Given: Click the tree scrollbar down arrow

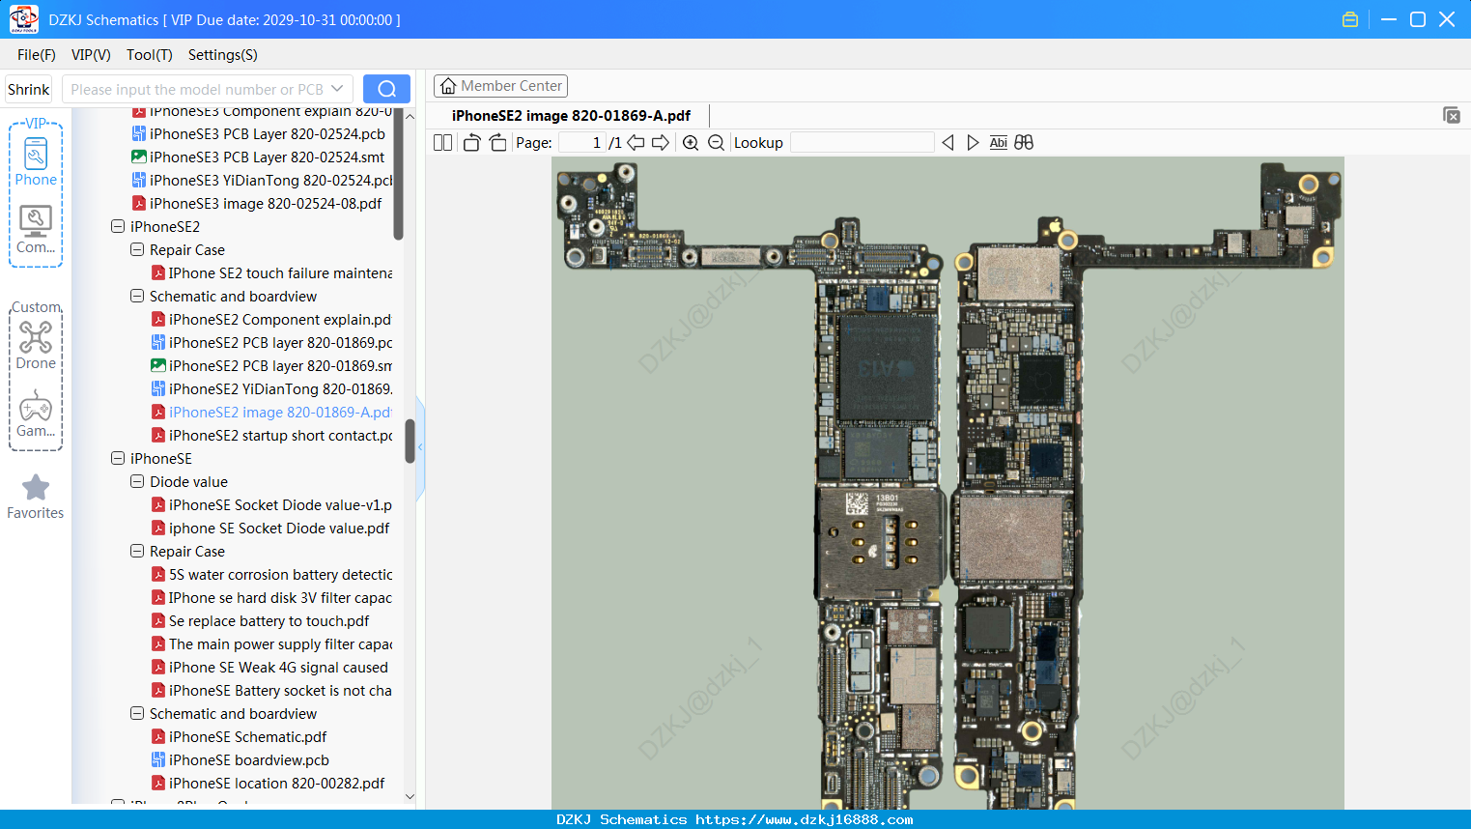Looking at the screenshot, I should [x=410, y=797].
